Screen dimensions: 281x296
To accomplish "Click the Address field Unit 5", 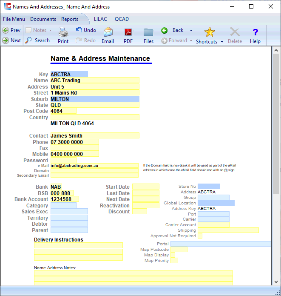I will [95, 86].
